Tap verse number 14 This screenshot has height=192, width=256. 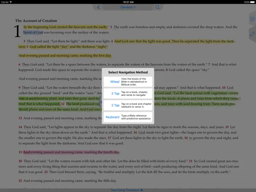pyautogui.click(x=20, y=127)
